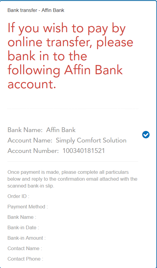Screen dimensions: 157x268
Task: Click the 'Bank-in Date :' line
Action: point(23,227)
